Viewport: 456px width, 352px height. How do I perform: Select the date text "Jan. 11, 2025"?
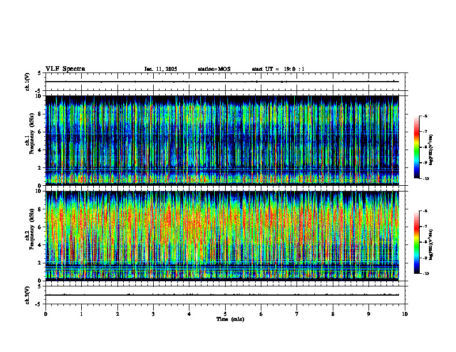(161, 69)
